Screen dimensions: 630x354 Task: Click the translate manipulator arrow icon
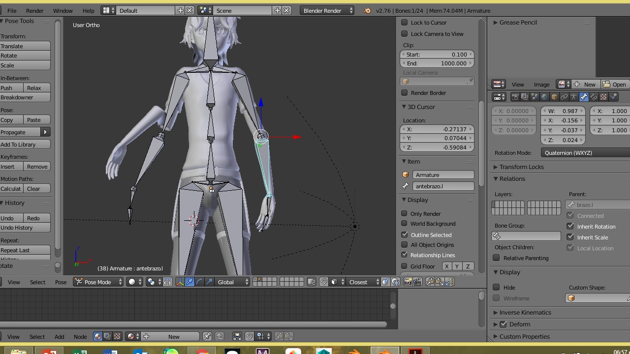(x=189, y=282)
